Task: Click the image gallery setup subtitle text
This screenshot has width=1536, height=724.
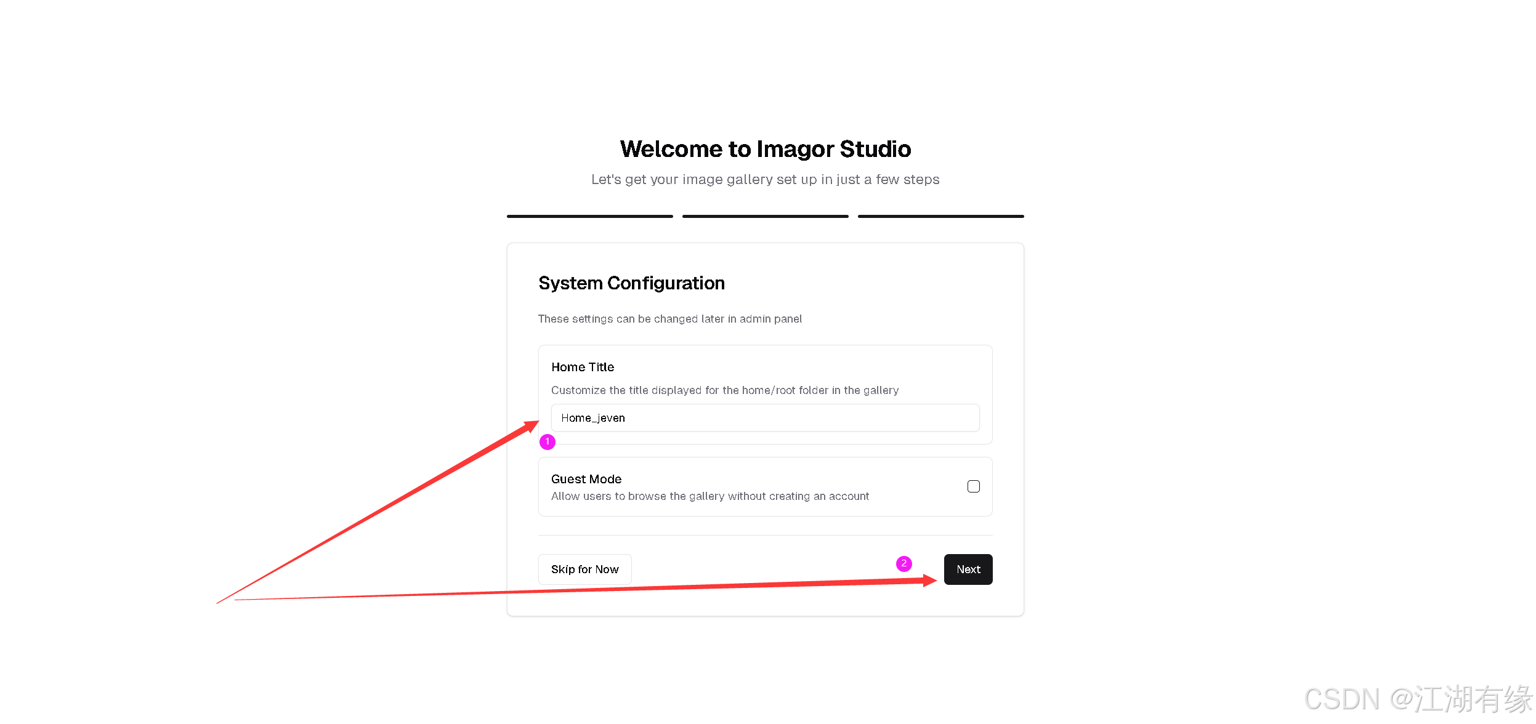Action: [x=765, y=180]
